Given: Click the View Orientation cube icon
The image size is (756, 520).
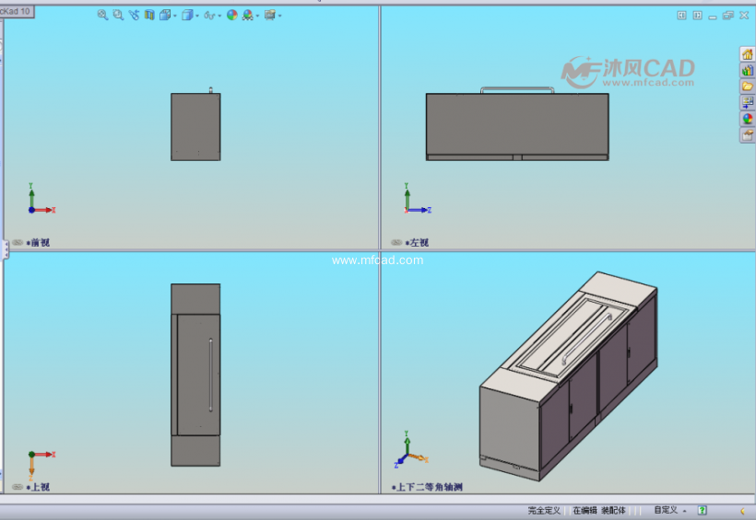Looking at the screenshot, I should point(165,15).
